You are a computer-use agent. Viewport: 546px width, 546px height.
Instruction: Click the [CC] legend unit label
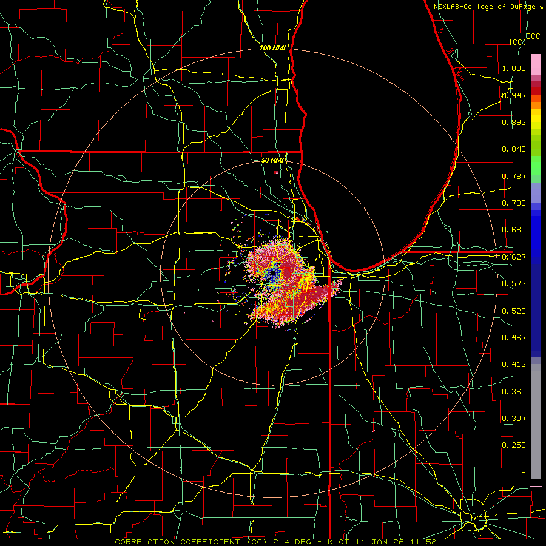pyautogui.click(x=517, y=42)
